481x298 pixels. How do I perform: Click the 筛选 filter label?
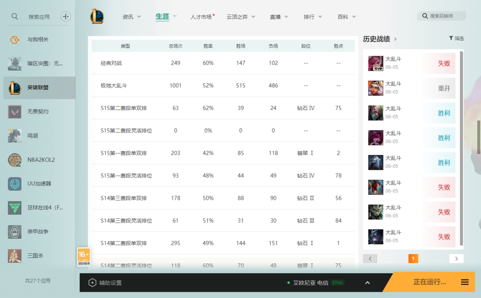459,38
